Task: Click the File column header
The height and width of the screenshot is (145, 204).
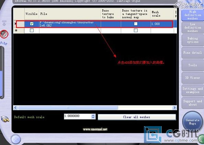Action: [x=70, y=14]
